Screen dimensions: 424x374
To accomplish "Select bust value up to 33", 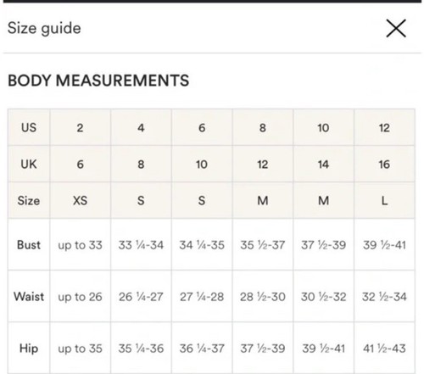I will click(x=81, y=245).
